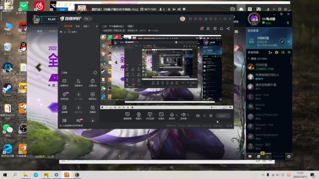Open the layout icon beside the bell
The image size is (319, 179).
point(215,29)
